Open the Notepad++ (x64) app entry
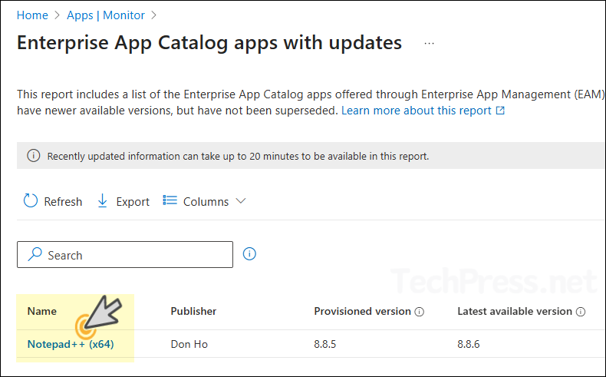 (x=71, y=344)
